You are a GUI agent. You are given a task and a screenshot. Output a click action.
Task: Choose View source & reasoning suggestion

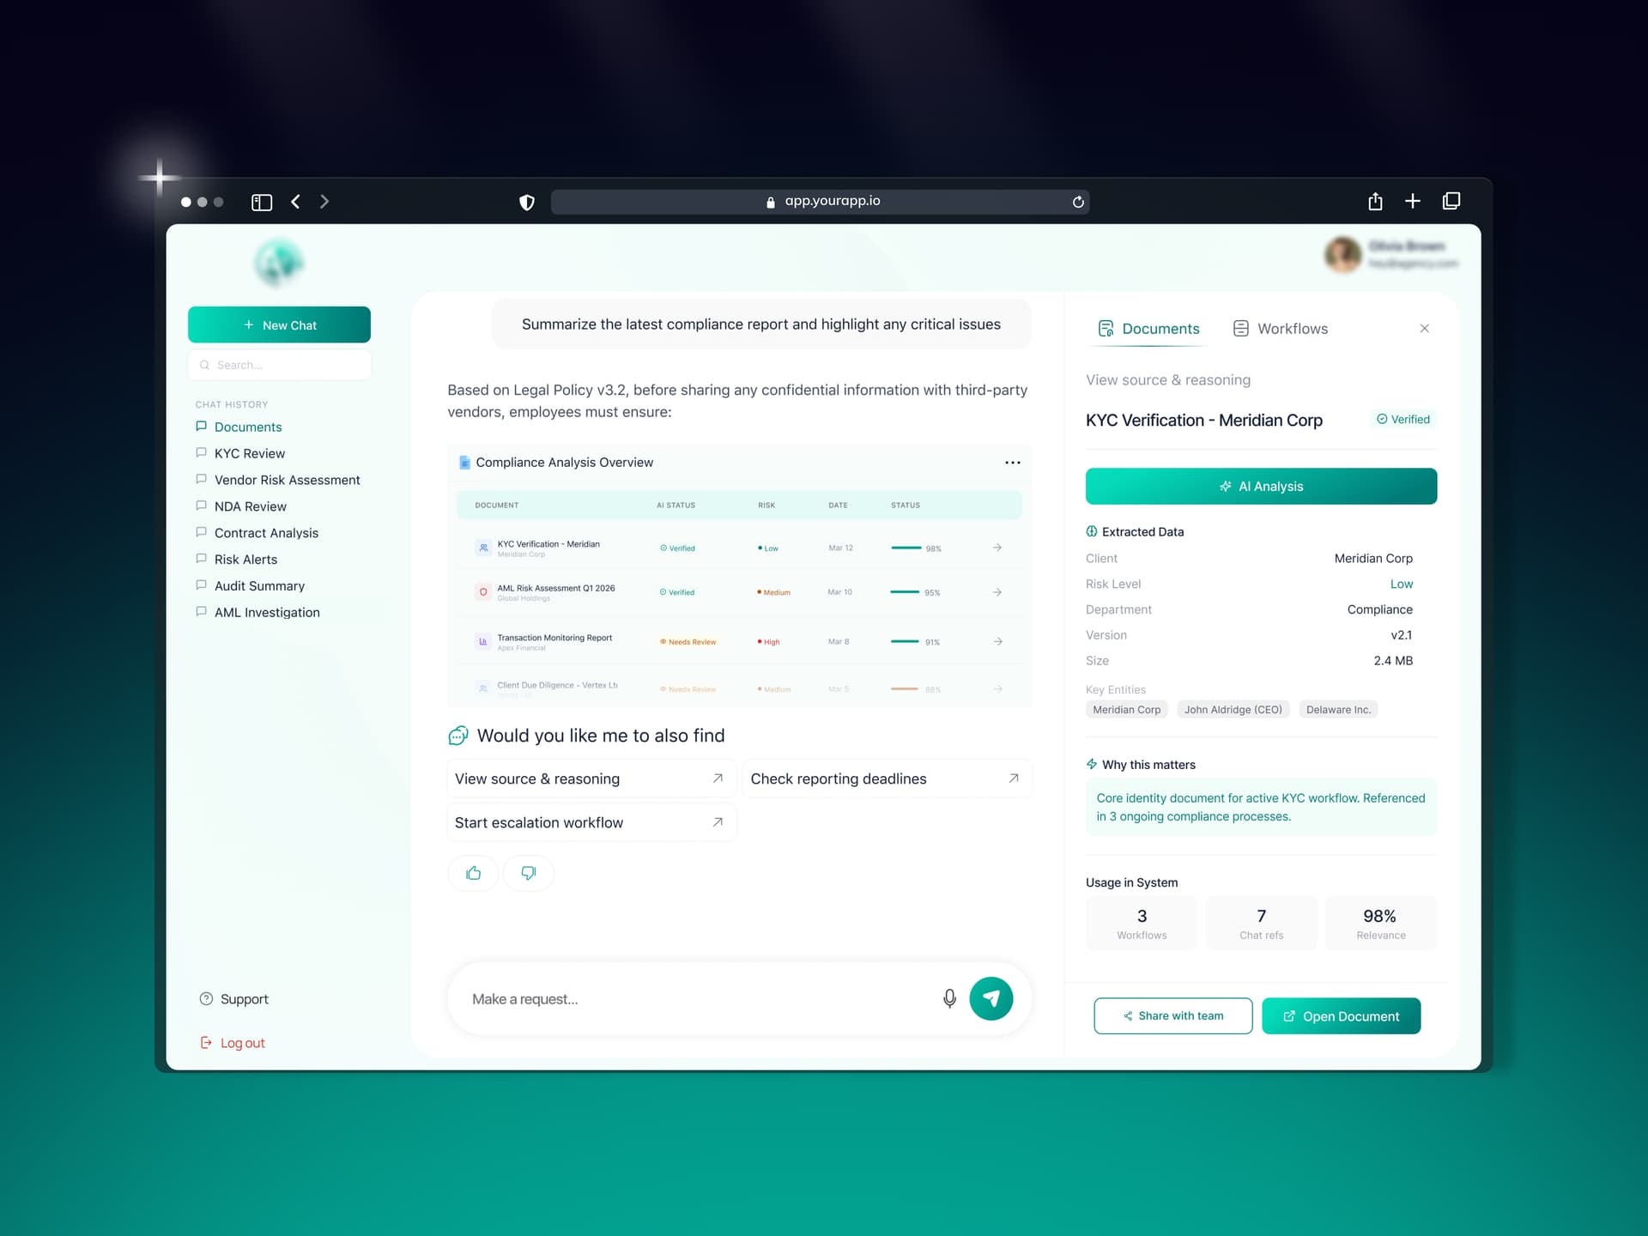pos(591,779)
